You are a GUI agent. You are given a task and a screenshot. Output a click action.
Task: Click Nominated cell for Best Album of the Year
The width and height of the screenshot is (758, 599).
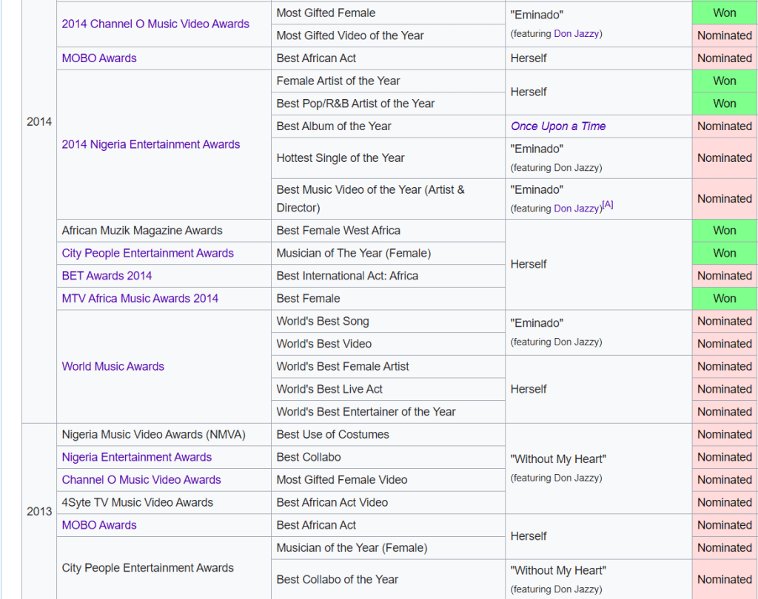pyautogui.click(x=724, y=126)
